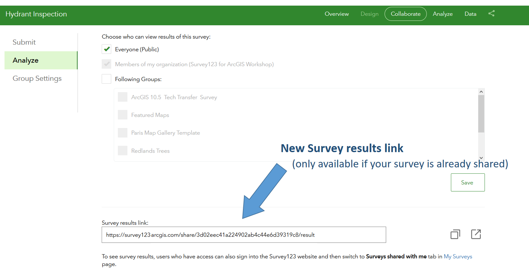Screen dimensions: 529x273
Task: Follow the My Surveys link
Action: click(458, 256)
